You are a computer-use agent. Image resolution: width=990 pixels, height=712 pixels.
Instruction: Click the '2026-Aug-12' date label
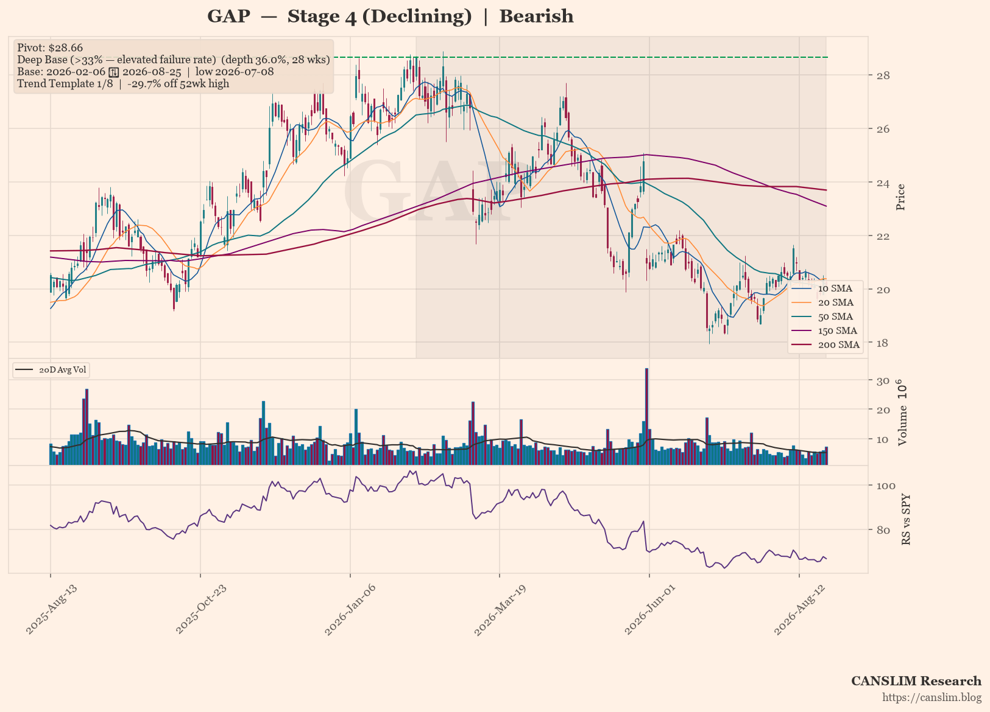[x=799, y=609]
